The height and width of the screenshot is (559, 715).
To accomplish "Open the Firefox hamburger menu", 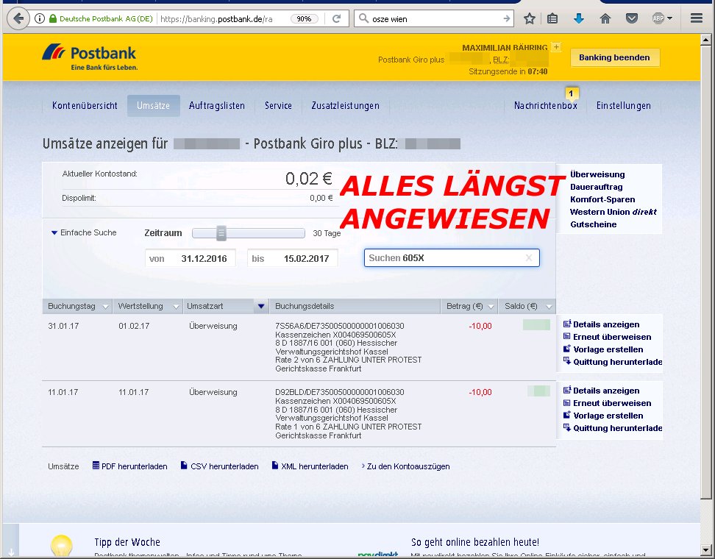I will pyautogui.click(x=697, y=18).
